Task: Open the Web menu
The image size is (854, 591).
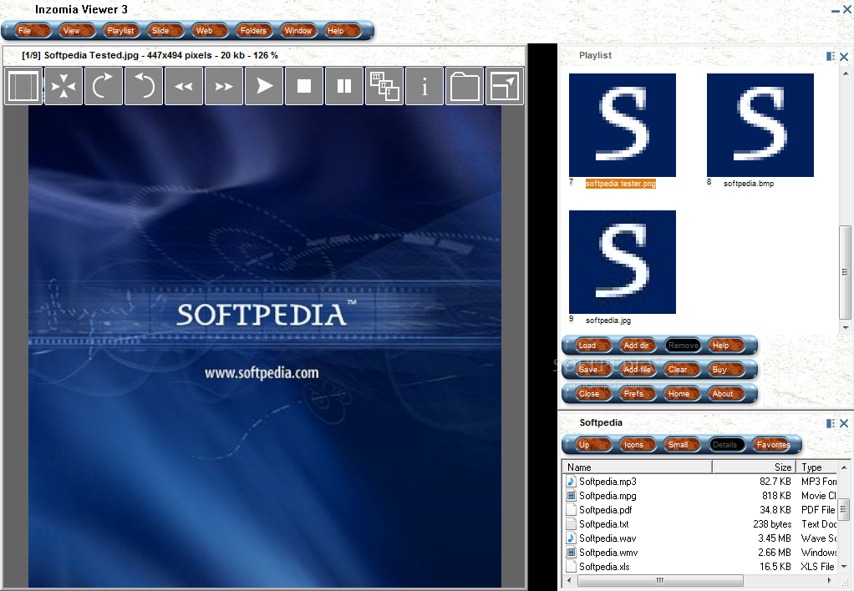Action: coord(211,31)
